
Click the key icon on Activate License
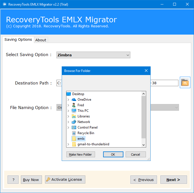click(48, 179)
